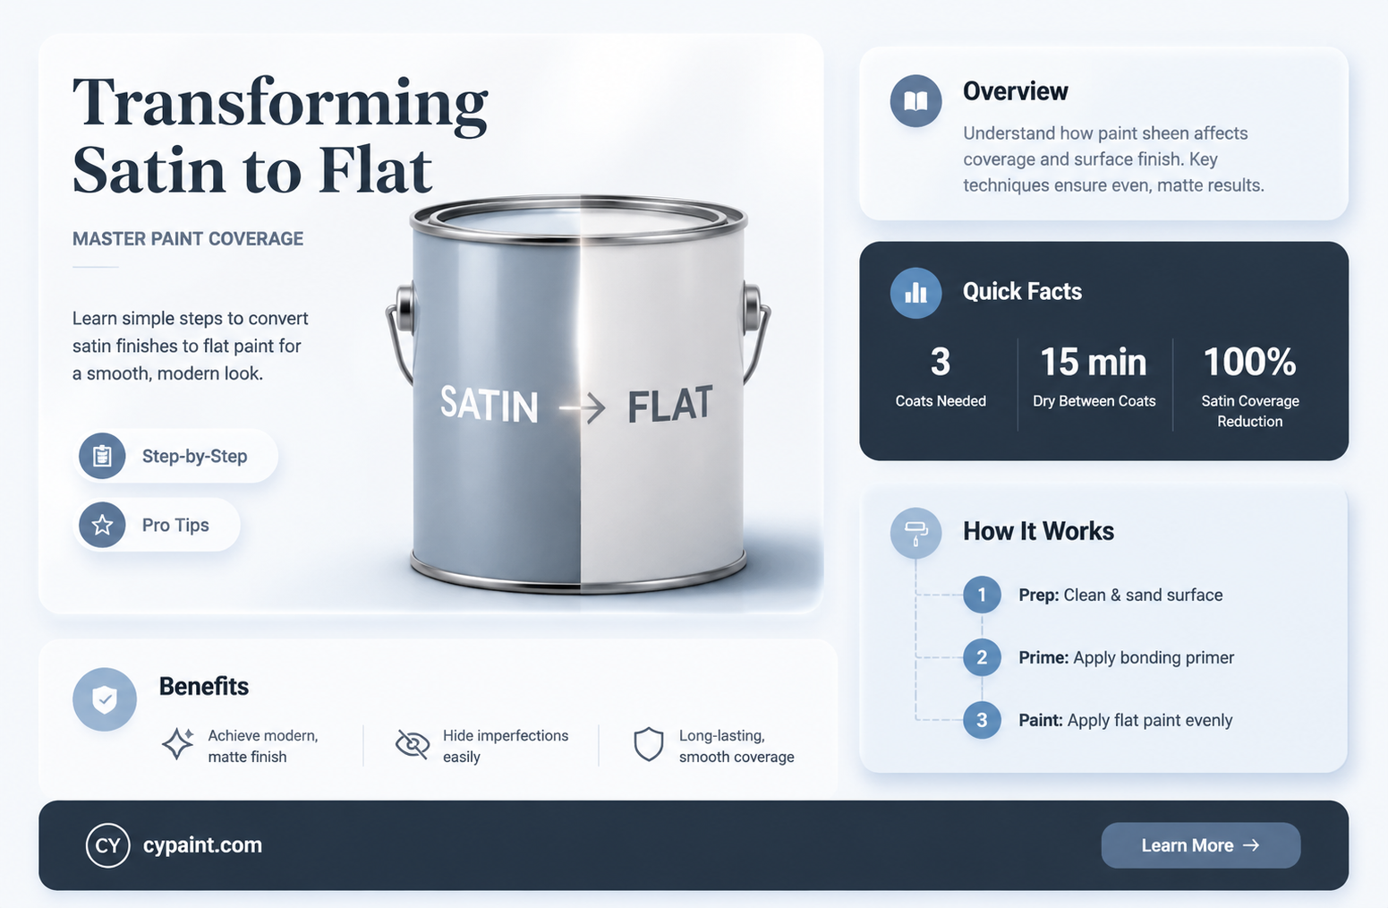Click the MASTER PAINT COVERAGE subtitle
This screenshot has width=1388, height=908.
(188, 239)
